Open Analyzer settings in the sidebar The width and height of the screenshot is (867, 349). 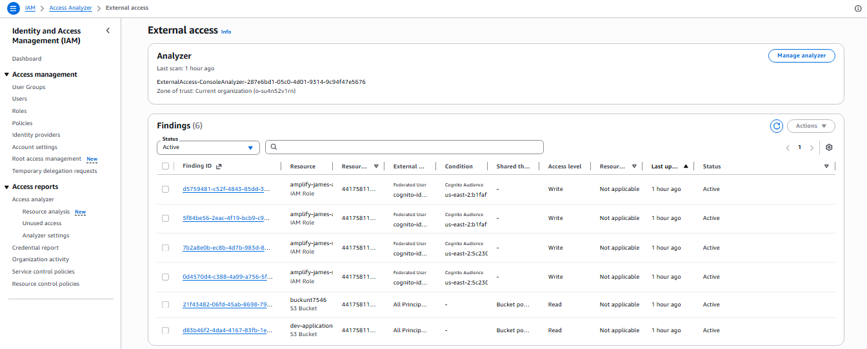46,235
